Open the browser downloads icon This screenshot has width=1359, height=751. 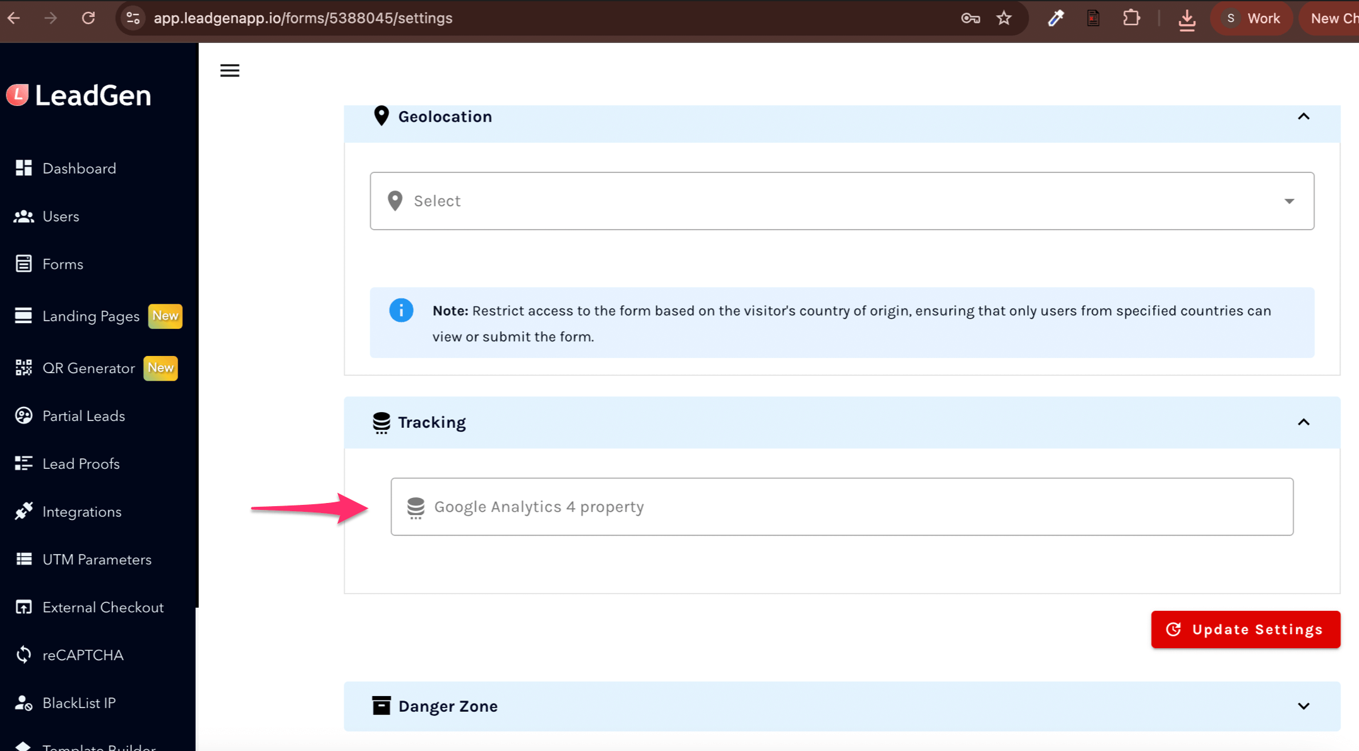pyautogui.click(x=1187, y=19)
